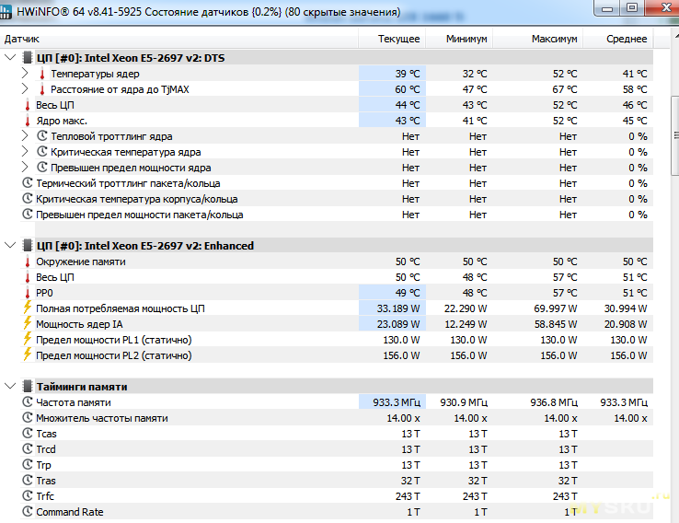
Task: Click the chip icon beside Xeon Enhanced header
Action: point(27,246)
